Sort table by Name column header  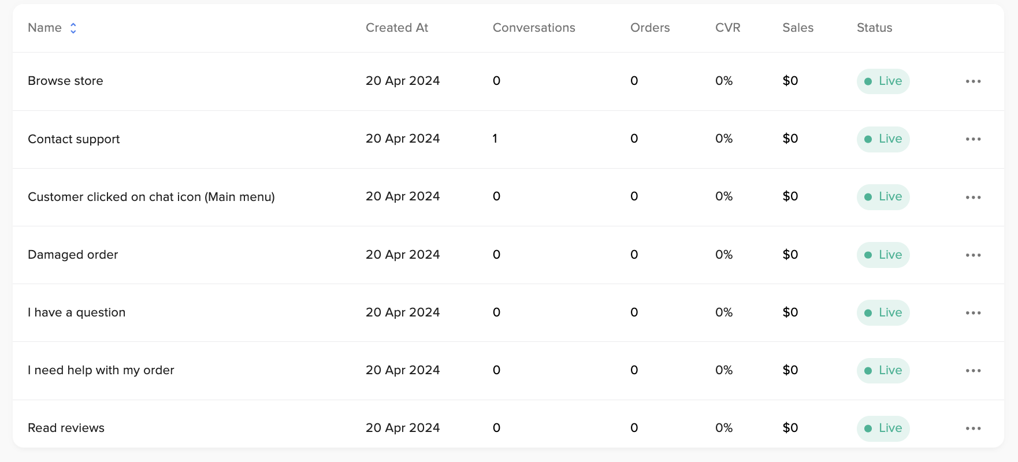(45, 28)
